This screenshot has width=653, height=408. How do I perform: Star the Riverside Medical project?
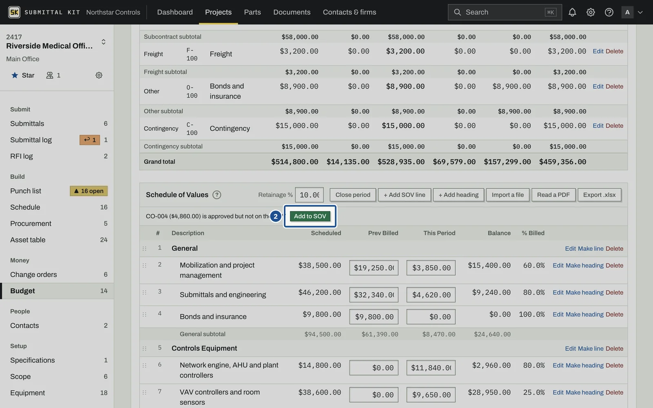point(22,75)
